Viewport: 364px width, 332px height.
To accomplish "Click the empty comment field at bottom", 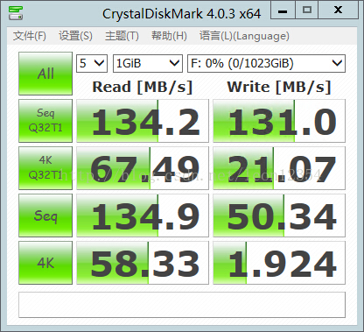I will coord(182,305).
